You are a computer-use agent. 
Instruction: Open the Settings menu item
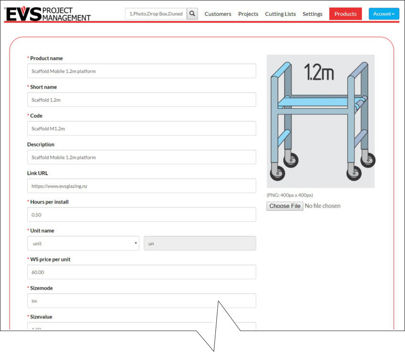312,14
